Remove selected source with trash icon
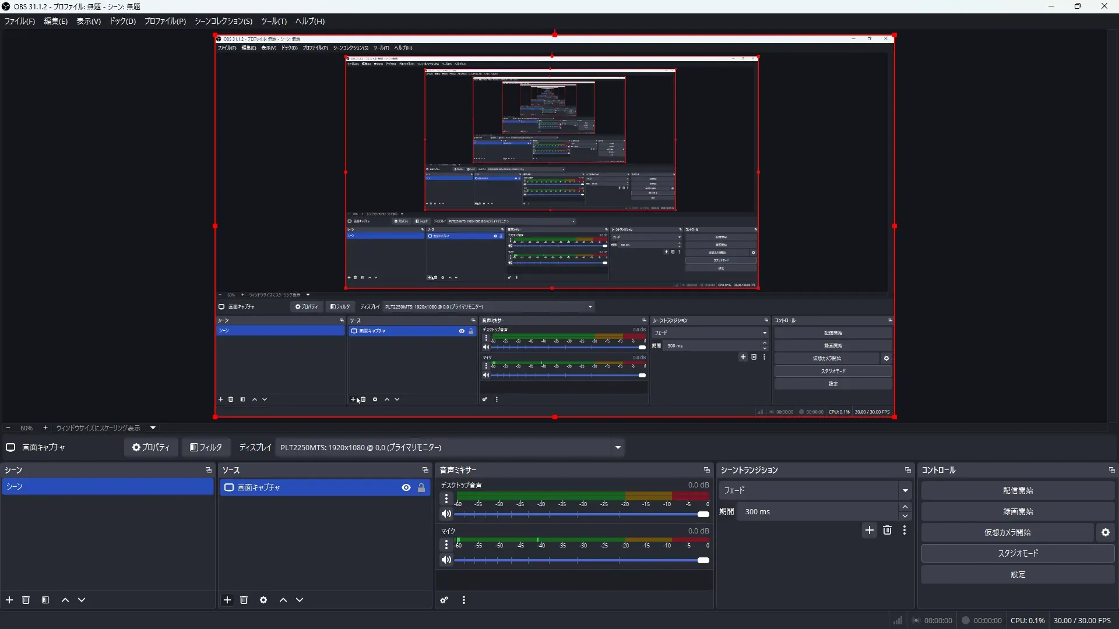The width and height of the screenshot is (1119, 629). point(244,600)
